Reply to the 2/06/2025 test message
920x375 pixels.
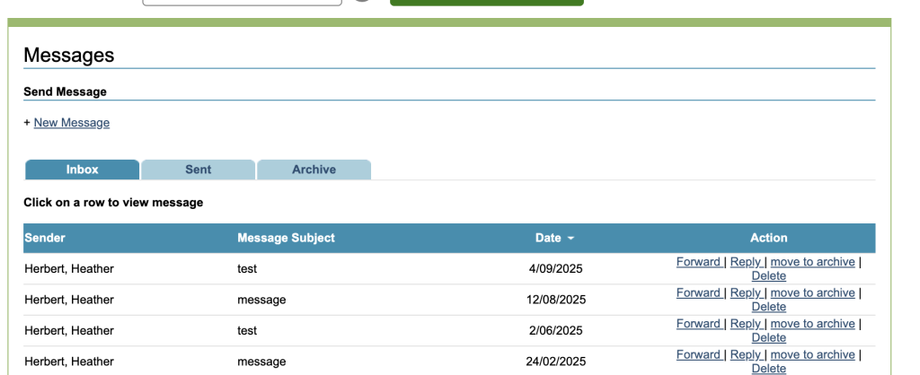746,323
